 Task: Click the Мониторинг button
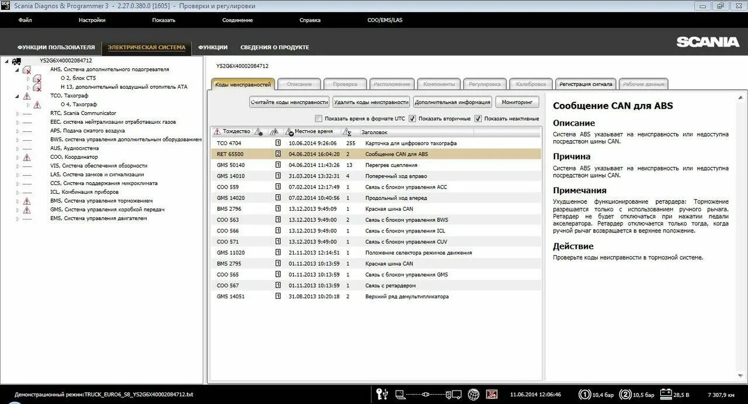click(517, 102)
